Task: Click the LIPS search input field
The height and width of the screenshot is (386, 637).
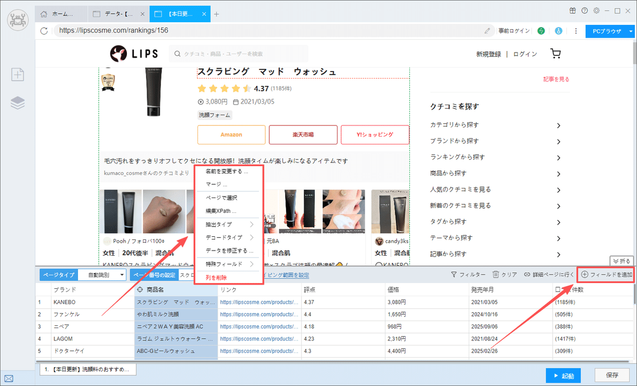Action: click(x=238, y=54)
